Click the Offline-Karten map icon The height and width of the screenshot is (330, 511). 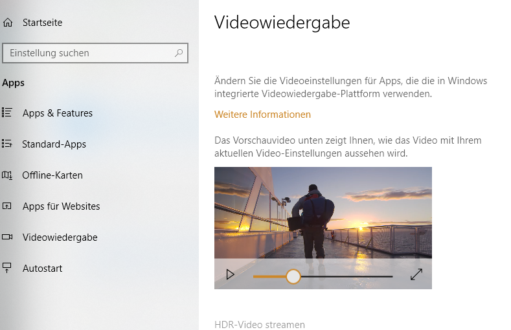(x=7, y=175)
